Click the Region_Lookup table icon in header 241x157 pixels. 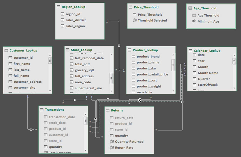point(58,7)
